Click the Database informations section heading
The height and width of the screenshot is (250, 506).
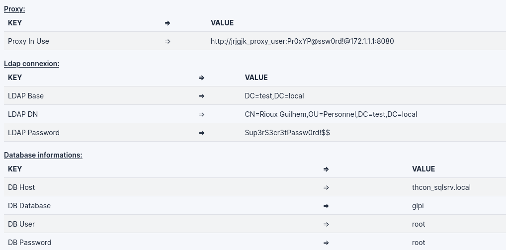[x=43, y=155]
